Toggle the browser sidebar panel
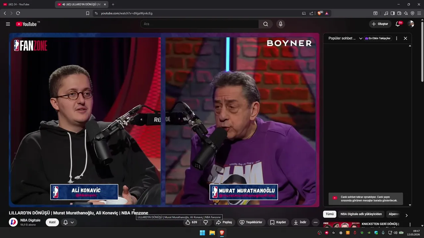Image resolution: width=424 pixels, height=238 pixels. click(393, 13)
